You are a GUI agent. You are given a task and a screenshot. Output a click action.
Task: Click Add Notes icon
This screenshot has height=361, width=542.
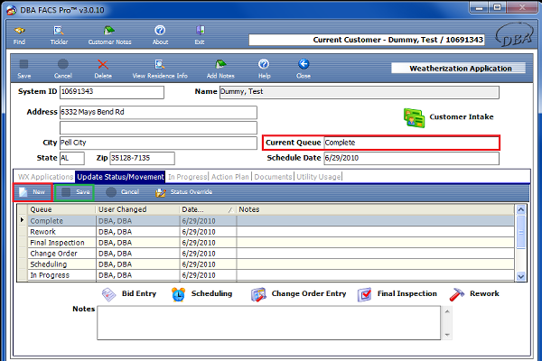point(220,69)
